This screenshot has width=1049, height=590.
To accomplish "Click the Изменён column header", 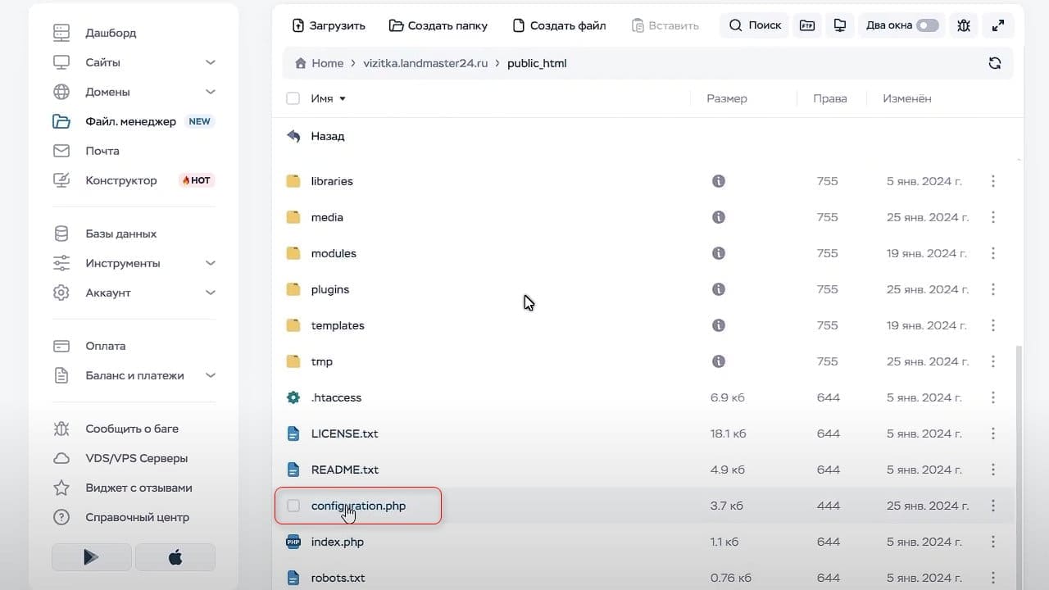I will [907, 98].
